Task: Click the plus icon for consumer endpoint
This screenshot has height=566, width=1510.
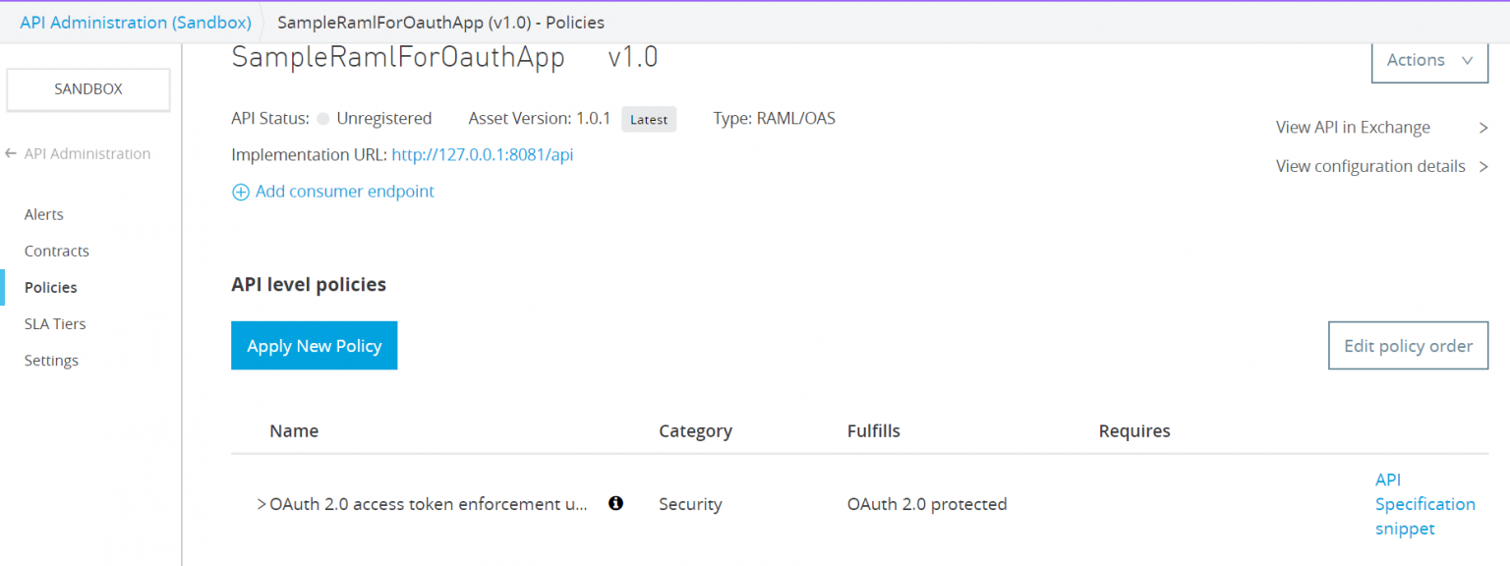Action: 240,193
